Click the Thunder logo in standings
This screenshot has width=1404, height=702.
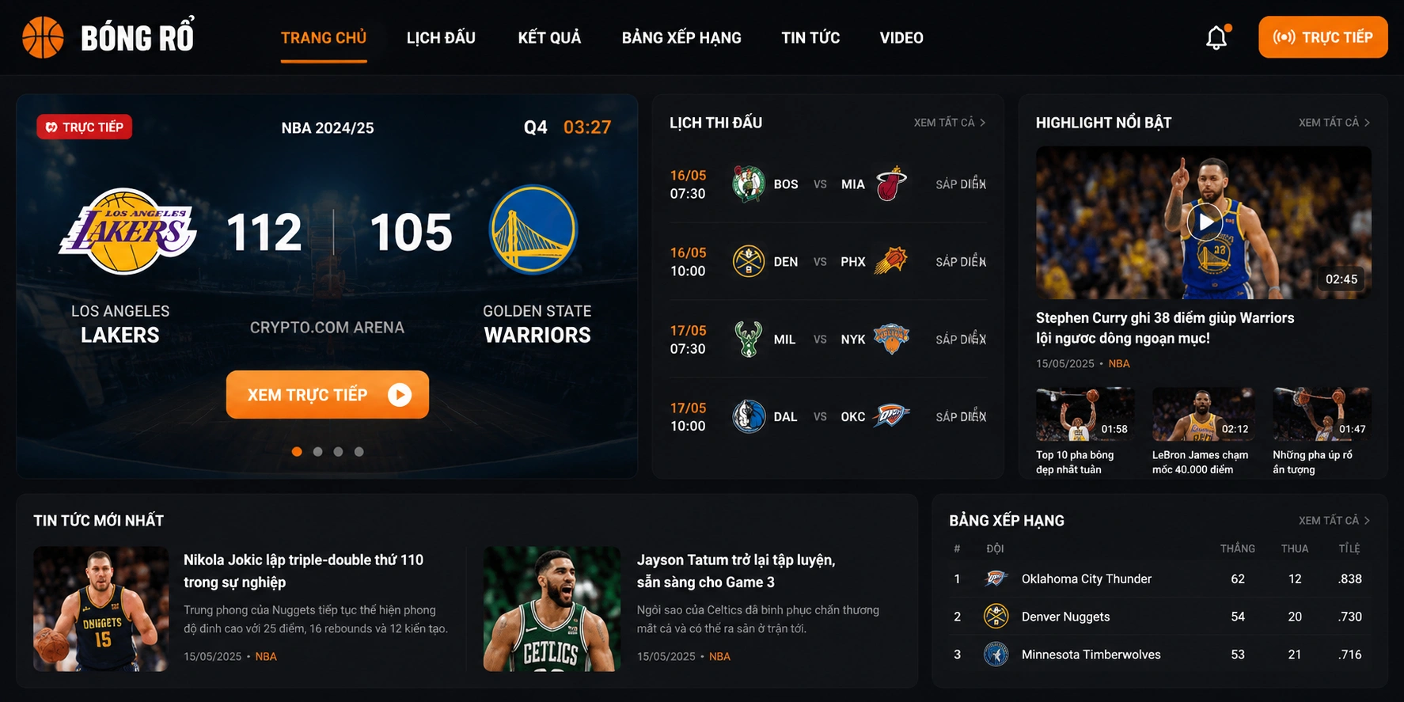(996, 579)
